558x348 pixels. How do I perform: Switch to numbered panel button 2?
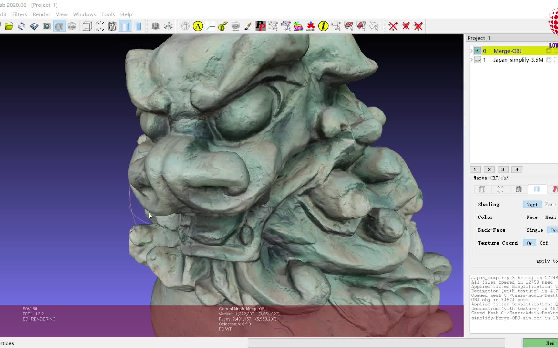(x=489, y=169)
